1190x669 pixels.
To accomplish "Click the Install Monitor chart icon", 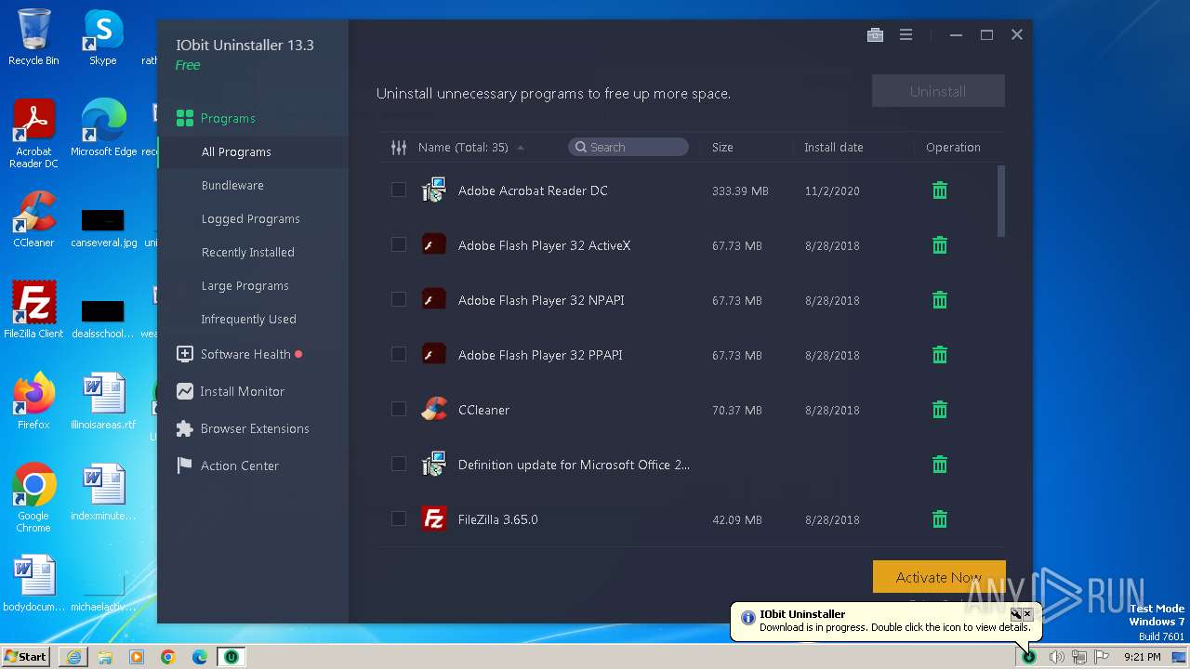I will click(185, 391).
